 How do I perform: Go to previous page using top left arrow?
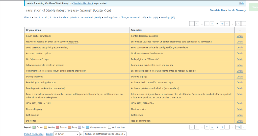point(191,24)
